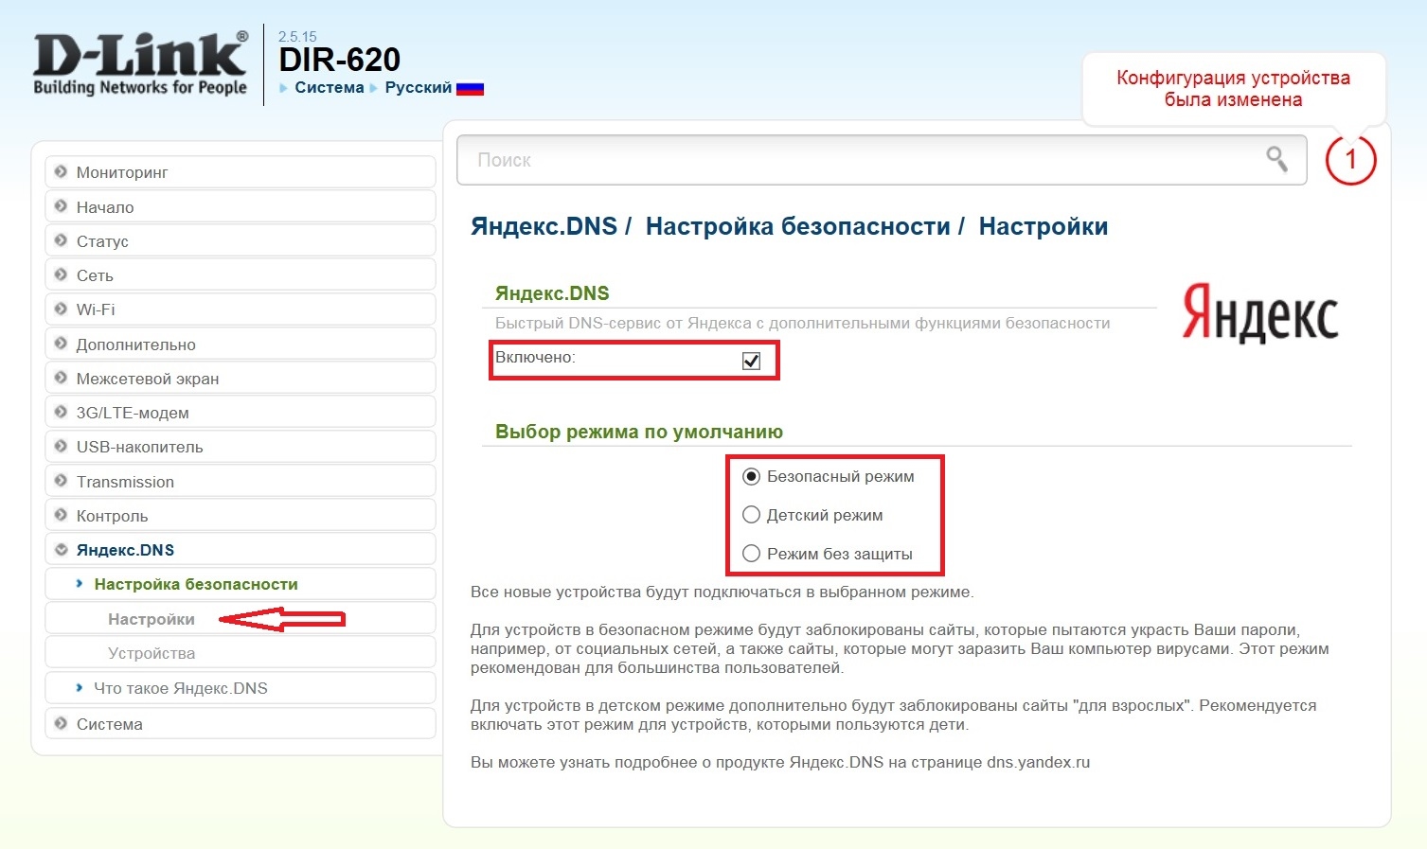1427x849 pixels.
Task: Open the Русский language dropdown
Action: click(418, 88)
